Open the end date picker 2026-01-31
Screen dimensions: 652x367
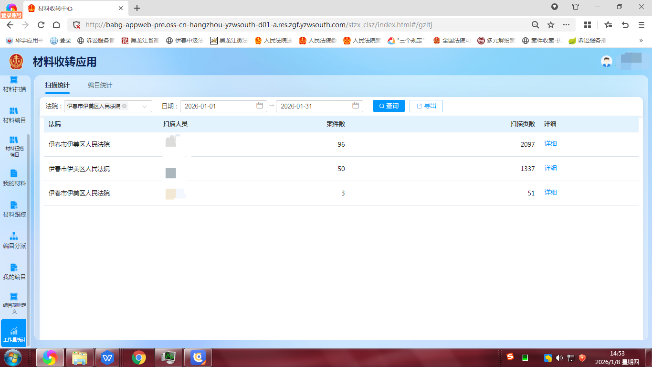coord(315,106)
